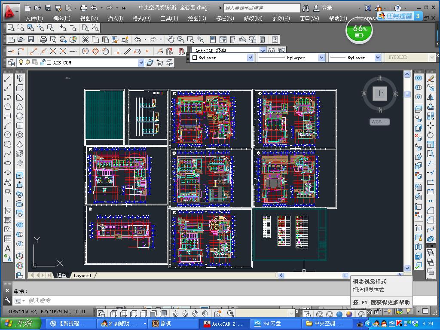Screen dimensions: 440x330
Task: Open the 绘图(D) menu
Action: pyautogui.click(x=197, y=18)
